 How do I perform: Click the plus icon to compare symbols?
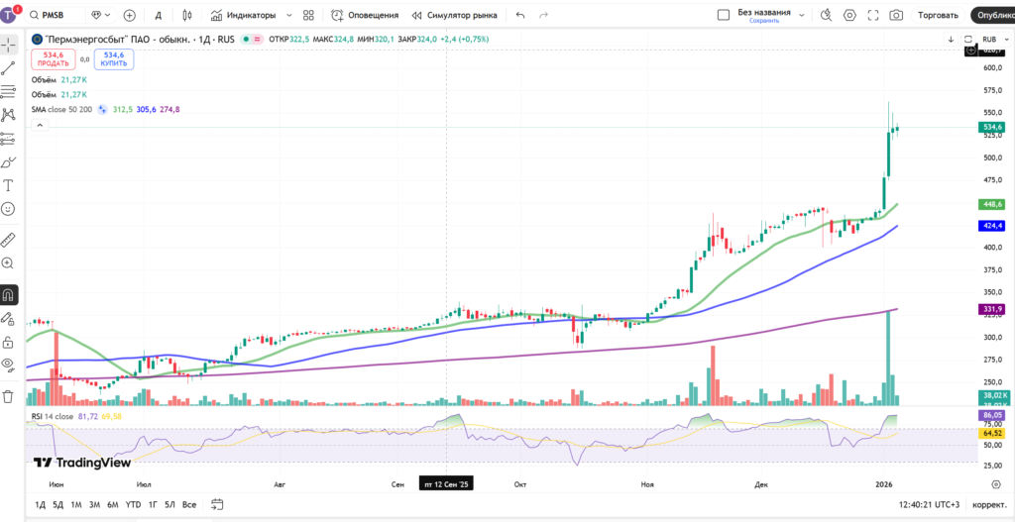(x=130, y=15)
